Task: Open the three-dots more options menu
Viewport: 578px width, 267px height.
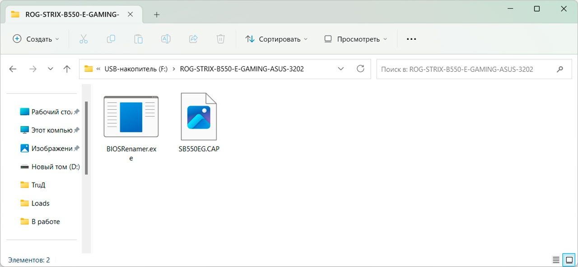Action: tap(411, 39)
